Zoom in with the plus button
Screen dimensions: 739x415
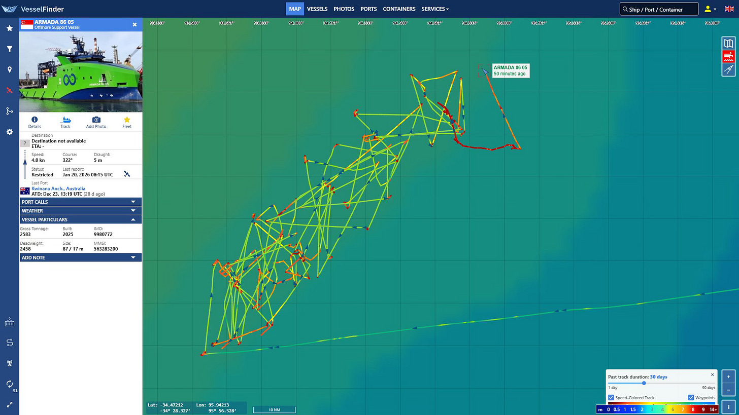tap(728, 377)
